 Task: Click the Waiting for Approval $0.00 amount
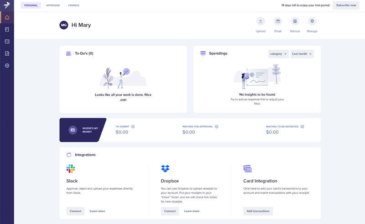[188, 132]
